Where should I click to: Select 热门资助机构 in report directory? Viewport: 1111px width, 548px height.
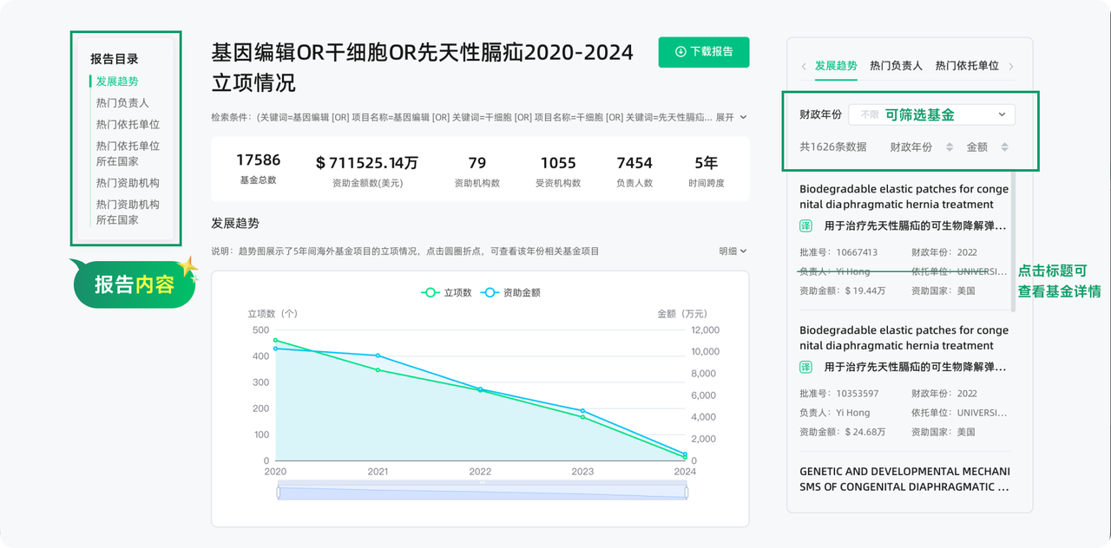point(128,183)
